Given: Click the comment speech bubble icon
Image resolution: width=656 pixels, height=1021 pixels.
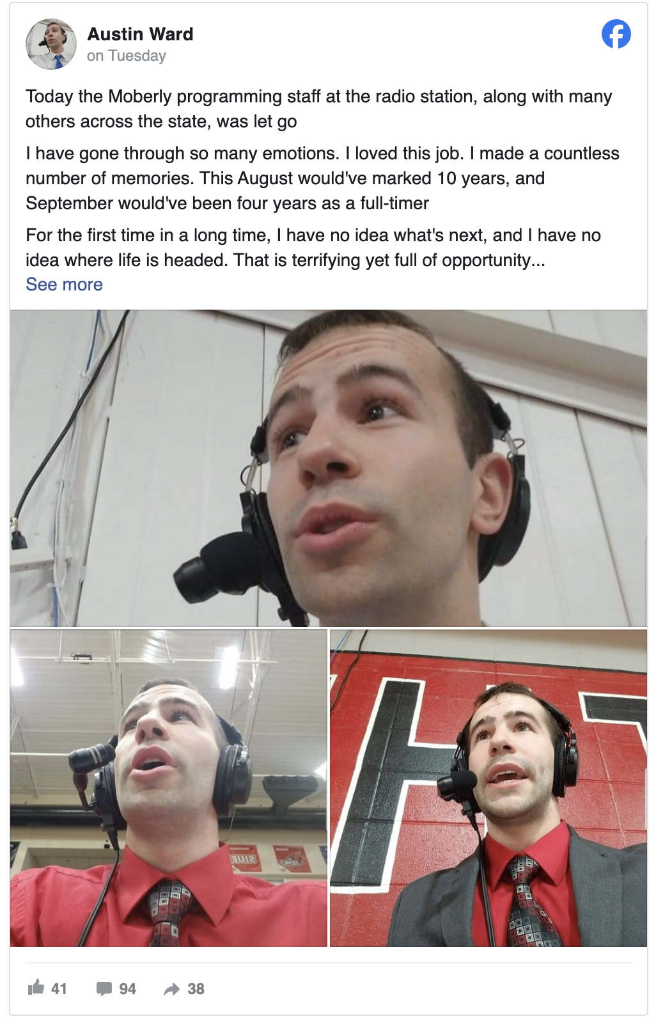Looking at the screenshot, I should click(104, 988).
